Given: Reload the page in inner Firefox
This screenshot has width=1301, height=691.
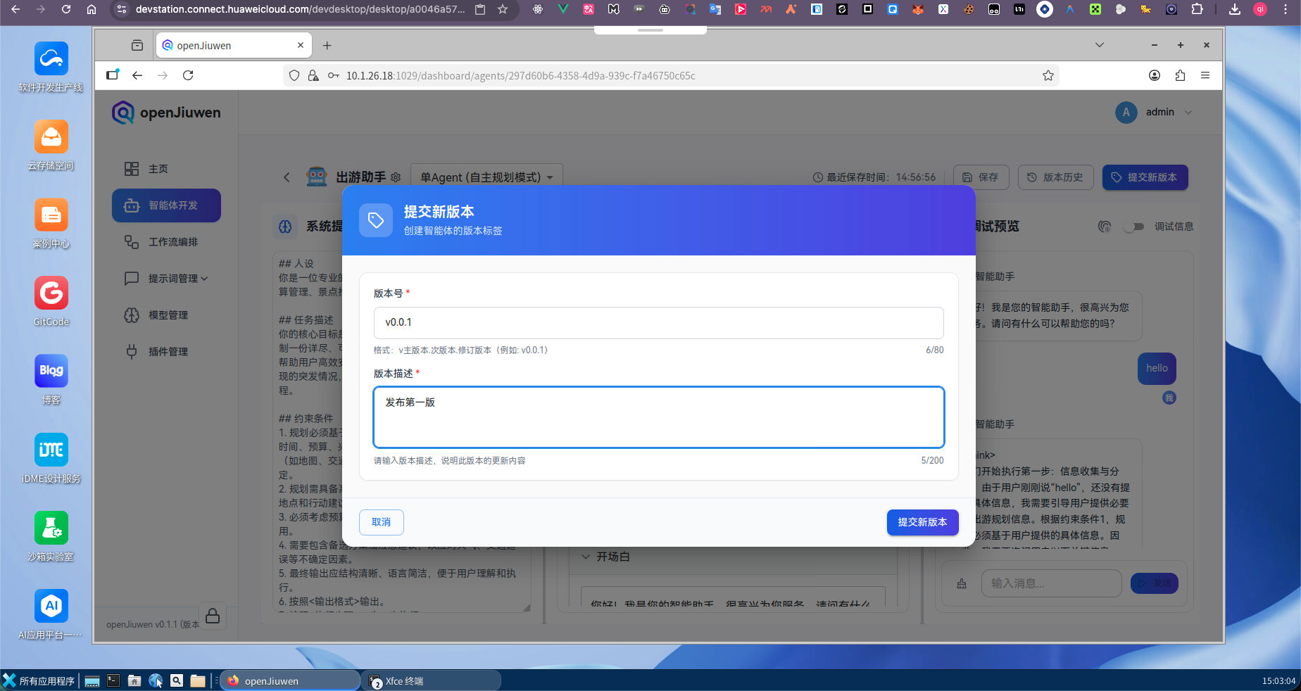Looking at the screenshot, I should click(x=188, y=75).
